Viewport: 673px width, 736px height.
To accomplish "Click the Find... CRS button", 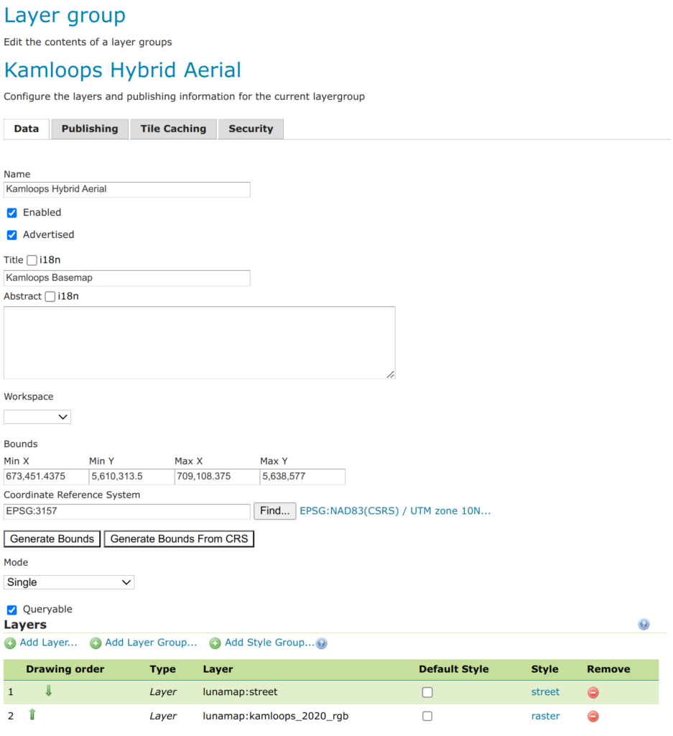I will 274,511.
